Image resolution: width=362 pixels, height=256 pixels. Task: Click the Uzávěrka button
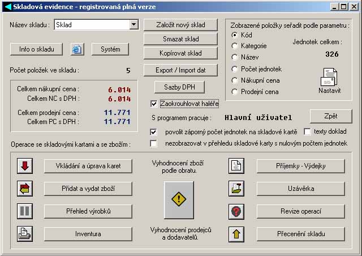tap(301, 189)
